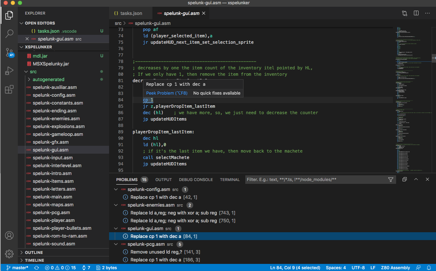Change end of line via LF

coord(373,267)
